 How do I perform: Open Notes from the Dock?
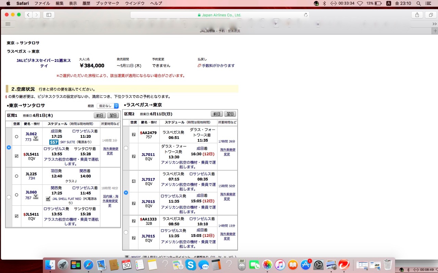(x=152, y=265)
